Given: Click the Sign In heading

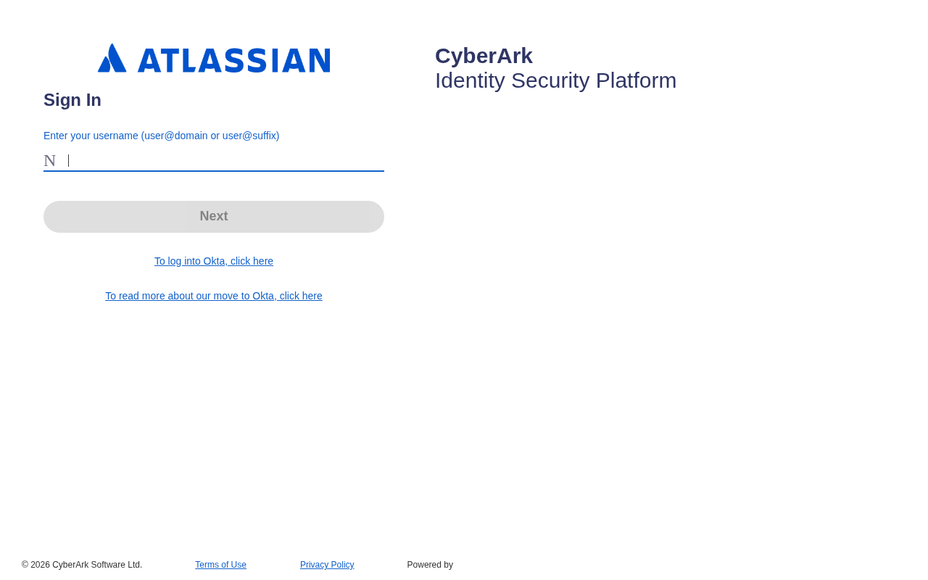Looking at the screenshot, I should pos(72,100).
